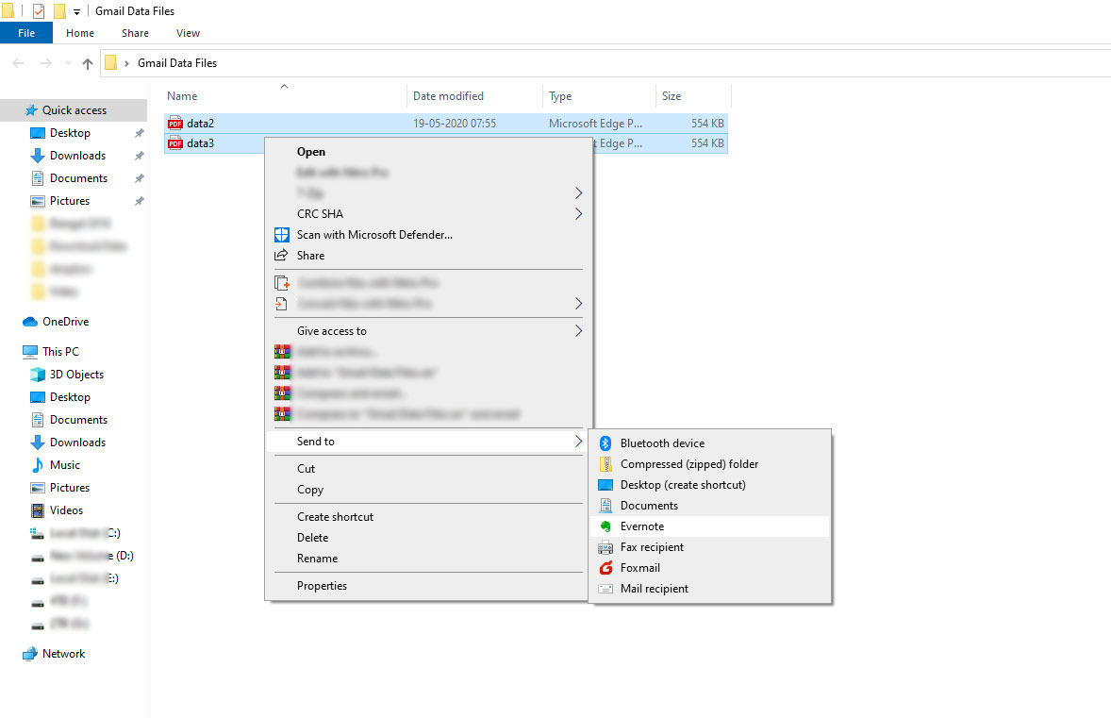The image size is (1111, 718).
Task: Click the Fax recipient printer icon
Action: 605,547
